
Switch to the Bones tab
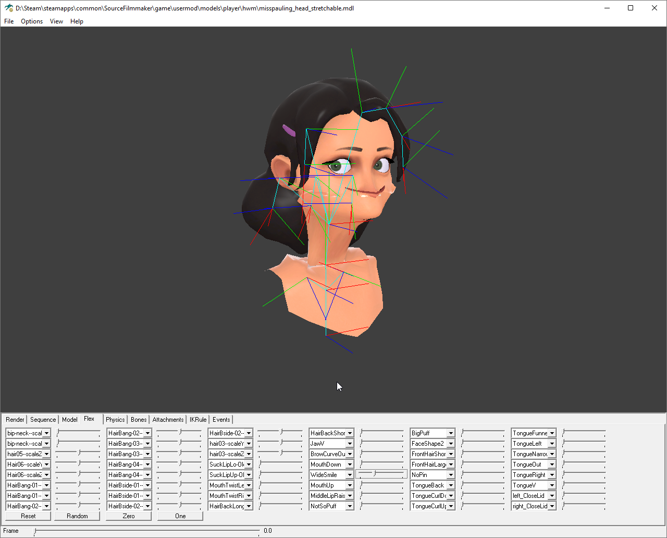139,420
